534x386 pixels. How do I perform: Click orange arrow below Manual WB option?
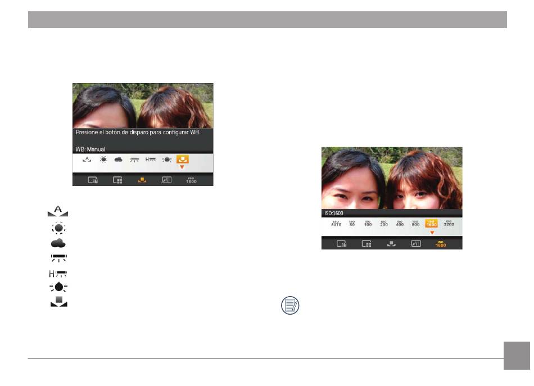(x=182, y=167)
